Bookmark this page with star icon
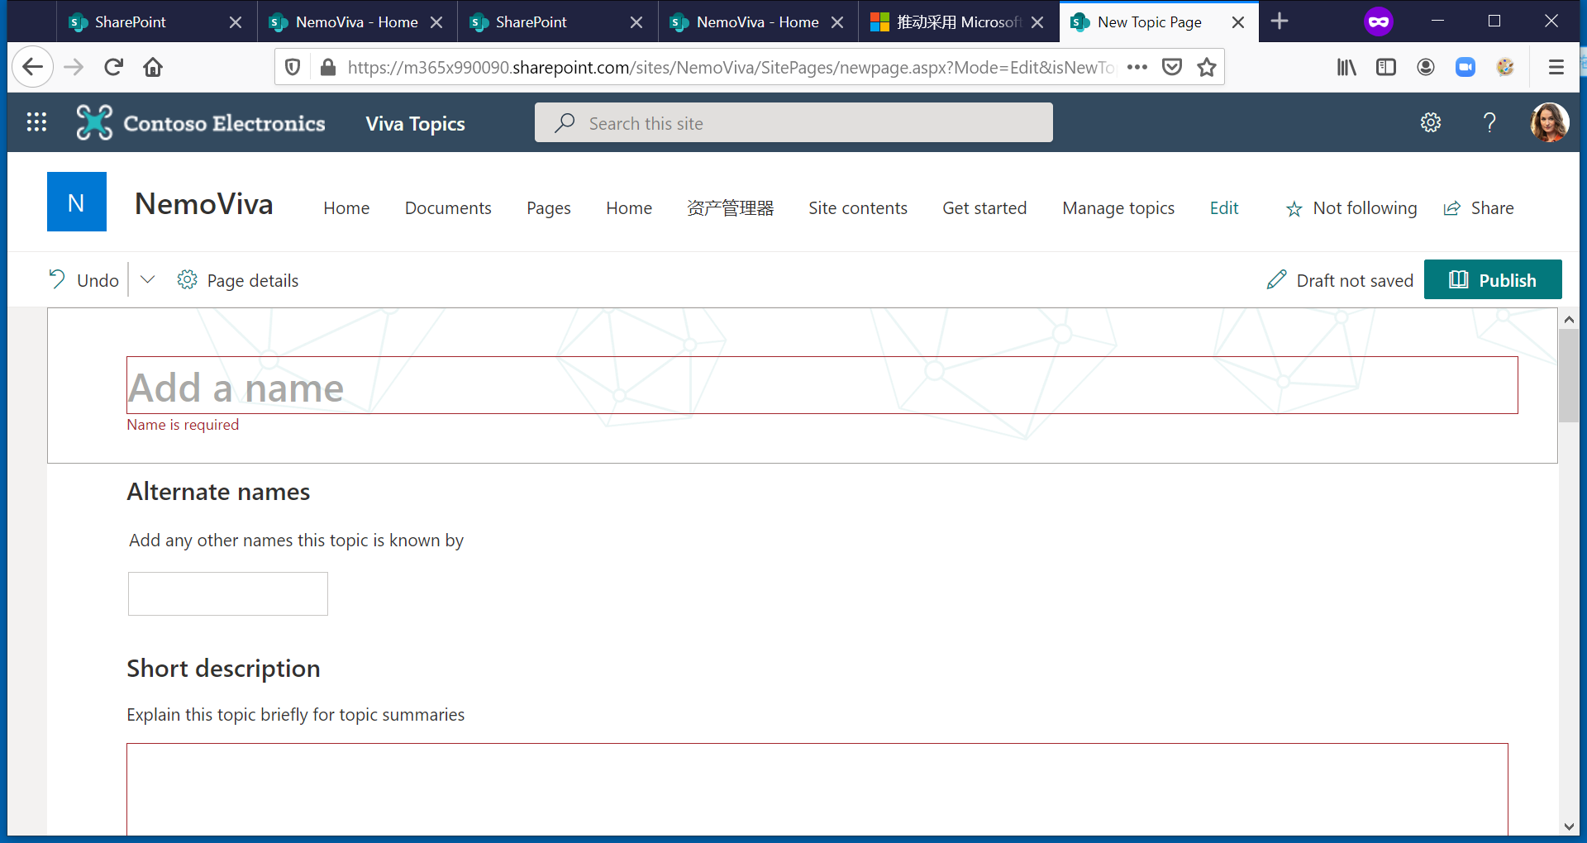1587x843 pixels. click(1207, 67)
